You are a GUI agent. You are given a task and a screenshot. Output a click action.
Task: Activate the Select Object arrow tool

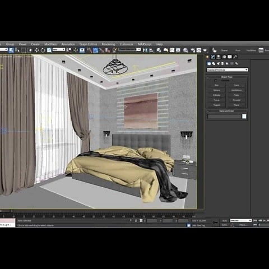pyautogui.click(x=11, y=50)
